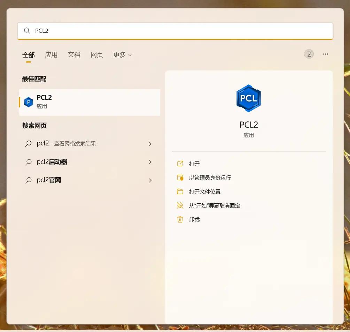This screenshot has height=332, width=350.
Task: Click magnifier icon beside pcl2官网
Action: 28,180
